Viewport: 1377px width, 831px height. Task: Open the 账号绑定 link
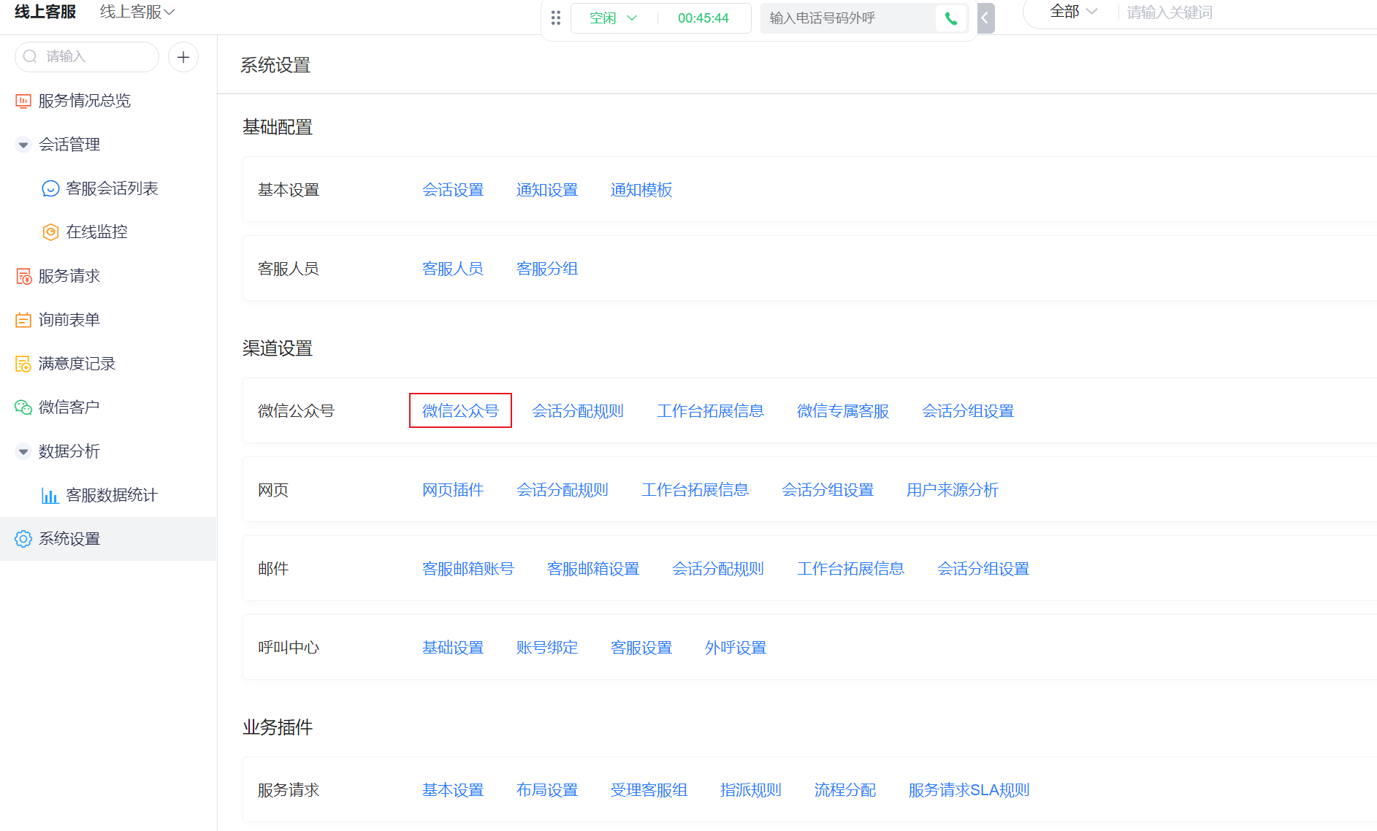547,648
